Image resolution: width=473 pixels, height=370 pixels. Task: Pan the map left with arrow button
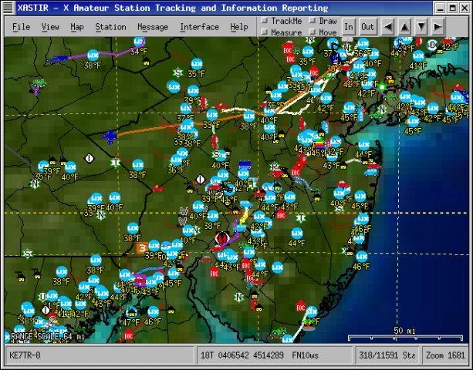387,26
